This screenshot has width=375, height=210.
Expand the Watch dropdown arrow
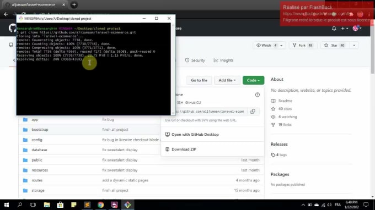tap(281, 45)
